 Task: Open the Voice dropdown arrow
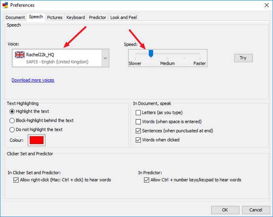105,58
